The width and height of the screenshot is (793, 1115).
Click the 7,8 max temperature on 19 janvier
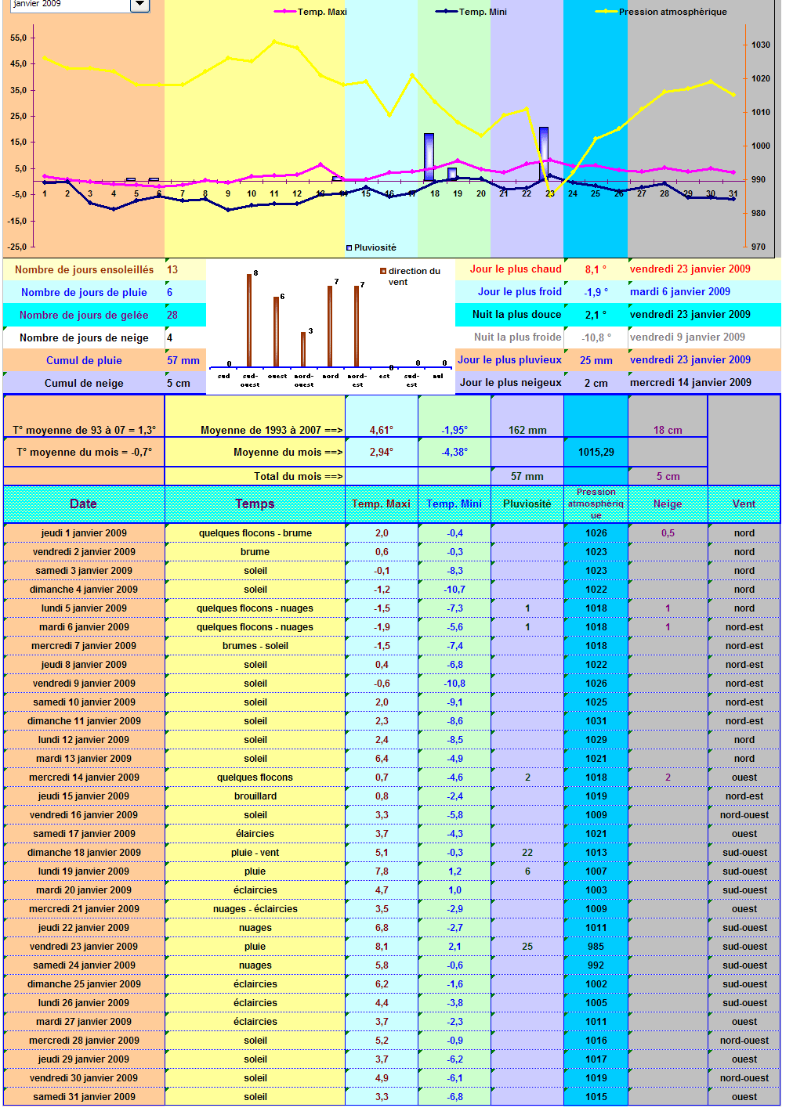coord(382,871)
